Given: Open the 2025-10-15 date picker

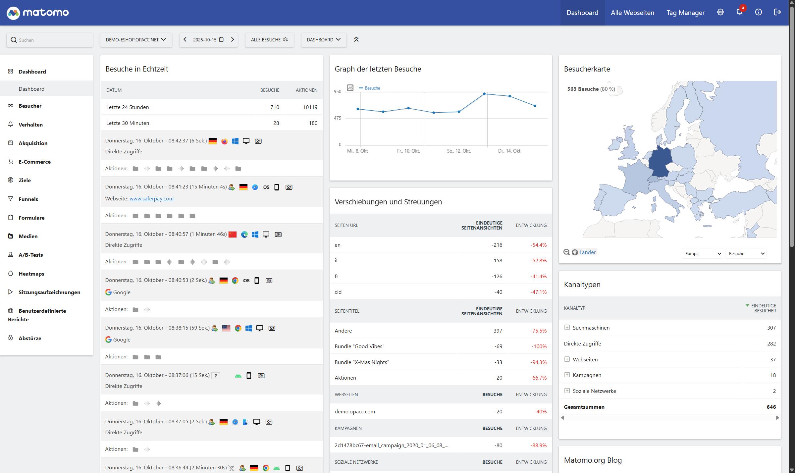Looking at the screenshot, I should [208, 40].
